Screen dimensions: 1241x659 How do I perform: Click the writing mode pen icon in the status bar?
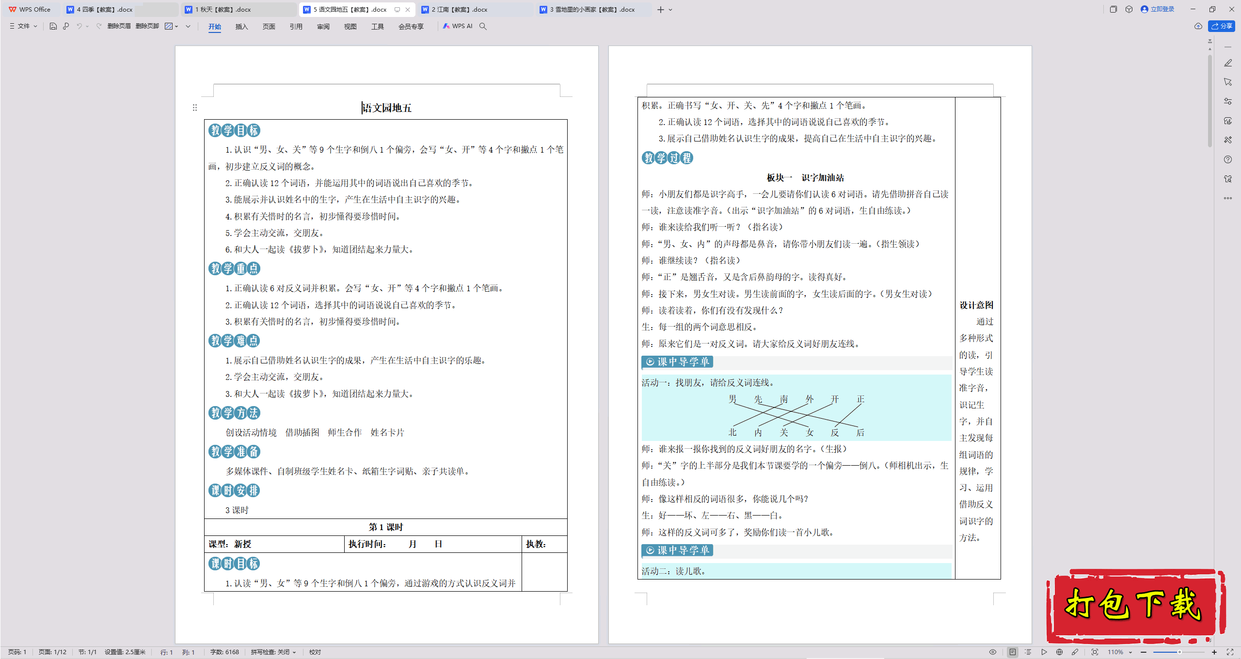(1075, 652)
